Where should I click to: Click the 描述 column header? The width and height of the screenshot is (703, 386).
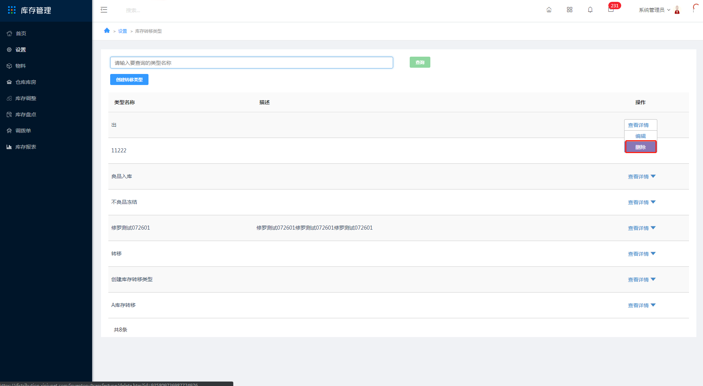point(265,102)
